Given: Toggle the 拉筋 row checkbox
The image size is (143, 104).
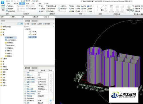Looking at the screenshot, I should point(51,84).
